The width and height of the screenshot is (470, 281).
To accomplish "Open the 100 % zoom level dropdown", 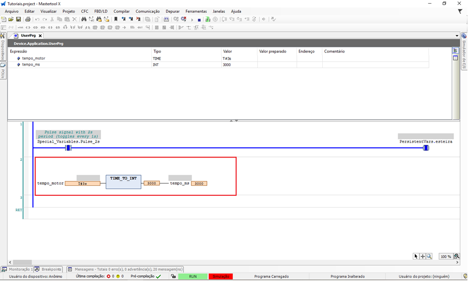I will [x=446, y=257].
